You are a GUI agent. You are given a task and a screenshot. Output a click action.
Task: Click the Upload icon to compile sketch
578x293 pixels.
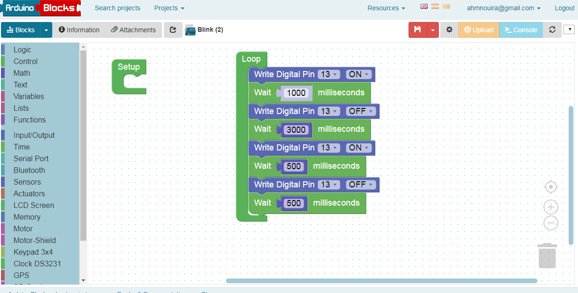click(x=478, y=29)
